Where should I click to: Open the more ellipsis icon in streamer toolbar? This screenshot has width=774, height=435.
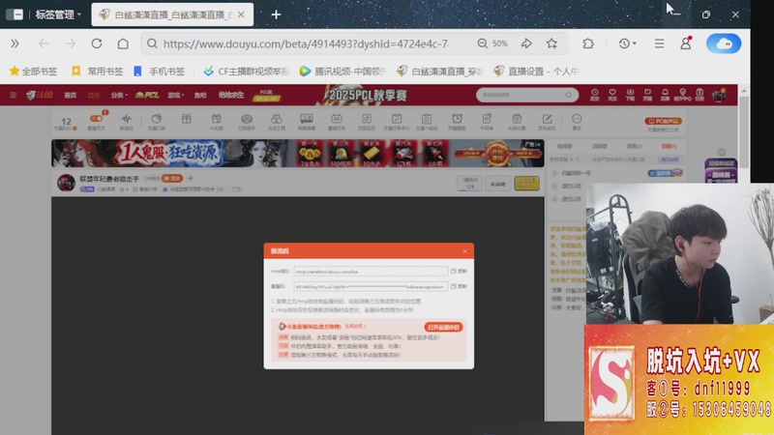[577, 122]
